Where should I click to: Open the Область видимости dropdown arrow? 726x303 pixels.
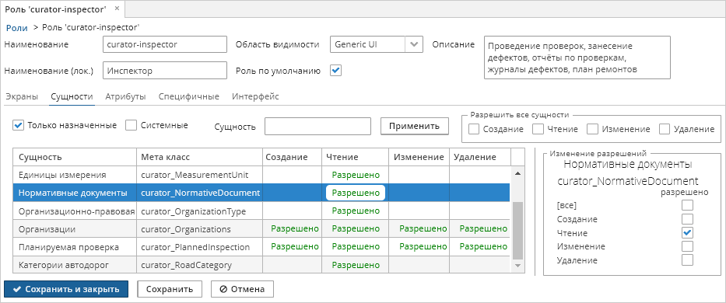tap(414, 45)
